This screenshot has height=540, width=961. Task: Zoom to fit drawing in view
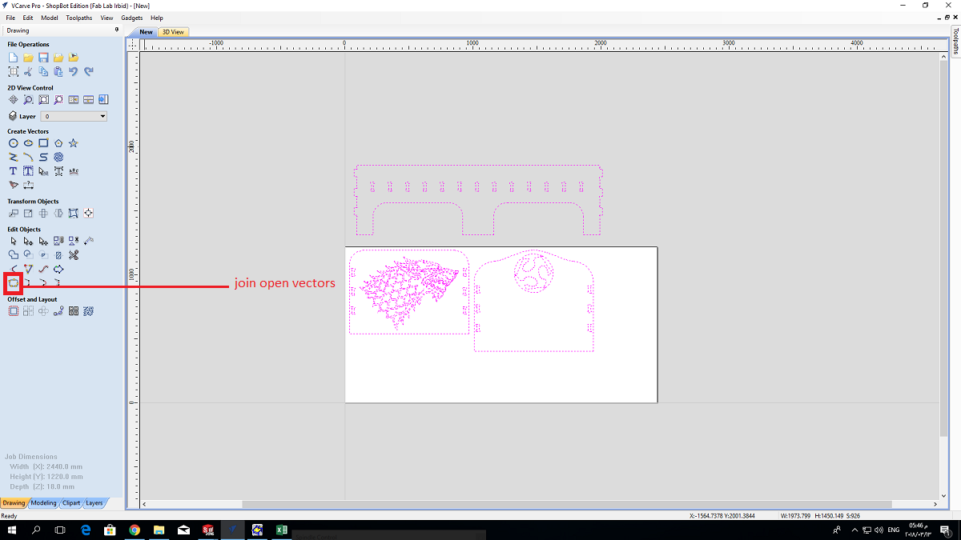pos(43,100)
